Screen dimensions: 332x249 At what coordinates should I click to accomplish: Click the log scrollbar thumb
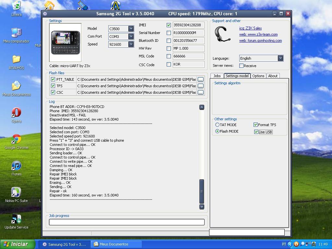pos(202,191)
